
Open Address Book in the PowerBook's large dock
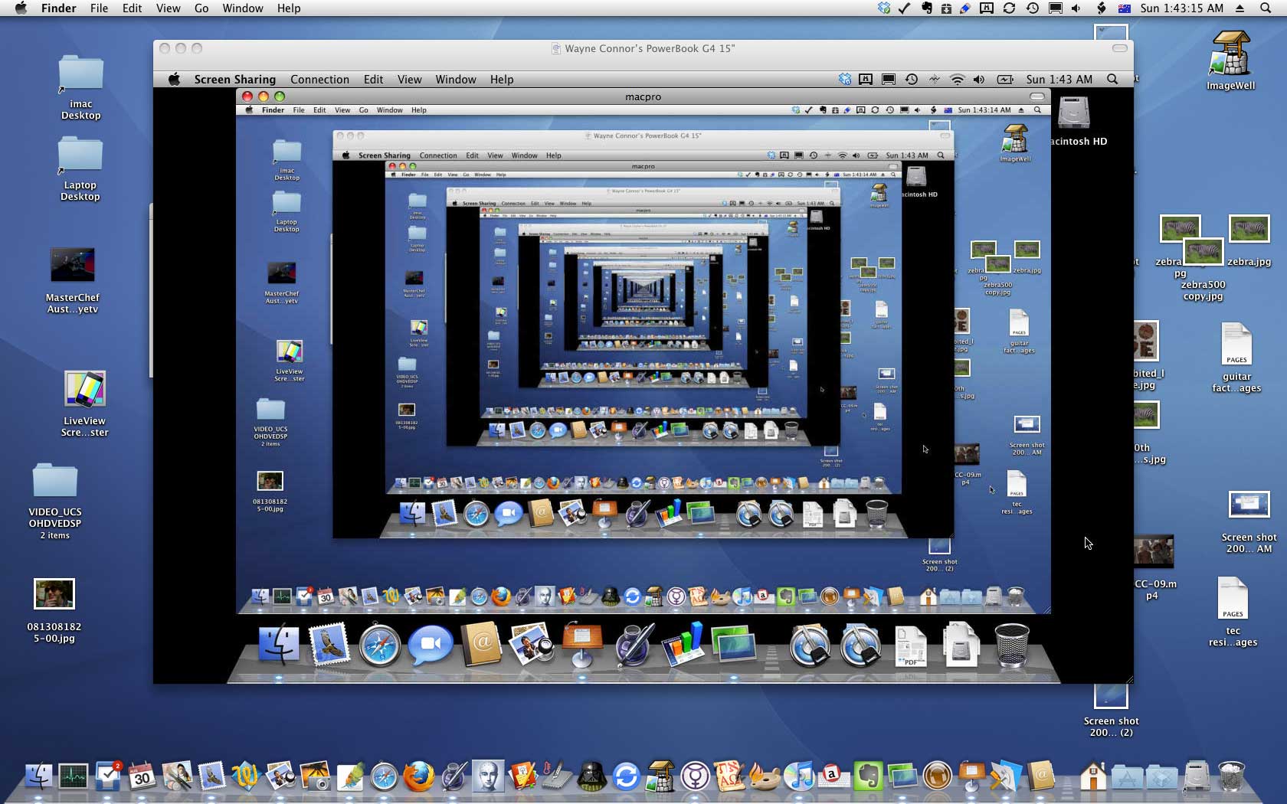(481, 643)
